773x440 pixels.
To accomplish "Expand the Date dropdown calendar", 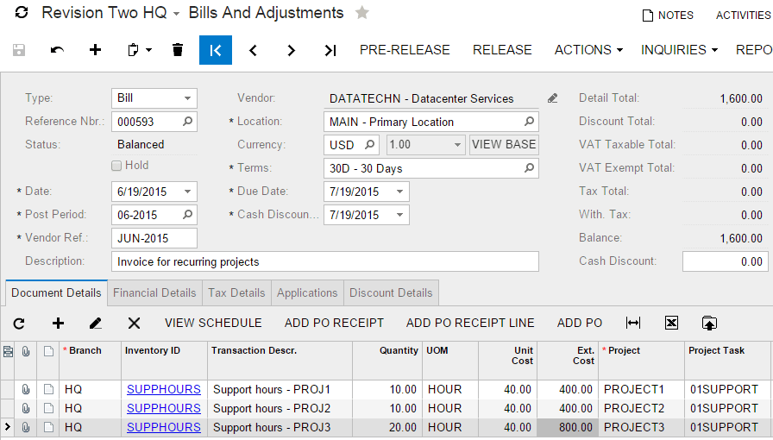I will [187, 192].
